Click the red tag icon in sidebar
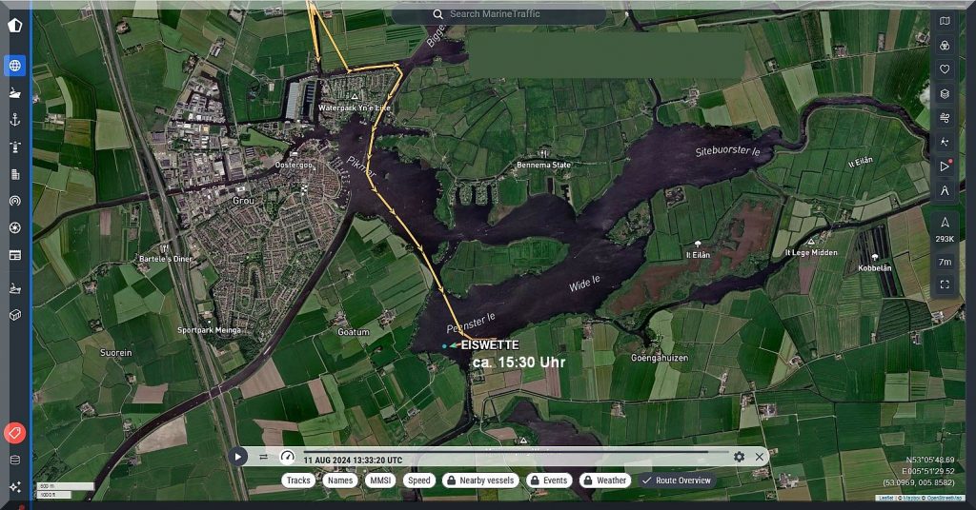Image resolution: width=976 pixels, height=510 pixels. (x=15, y=433)
